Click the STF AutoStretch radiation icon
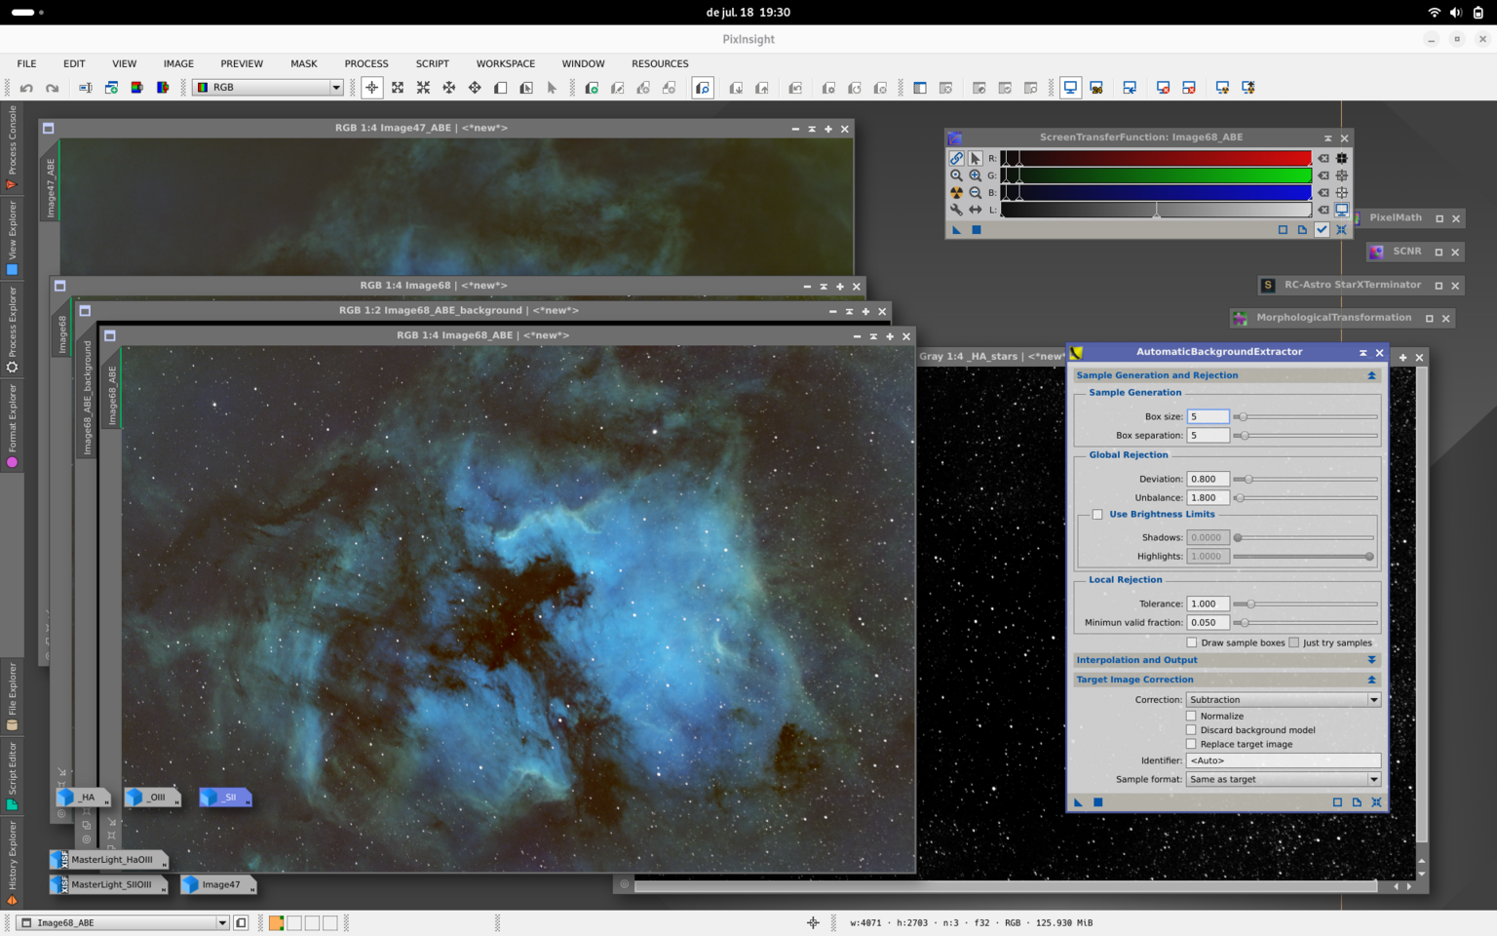 point(956,193)
